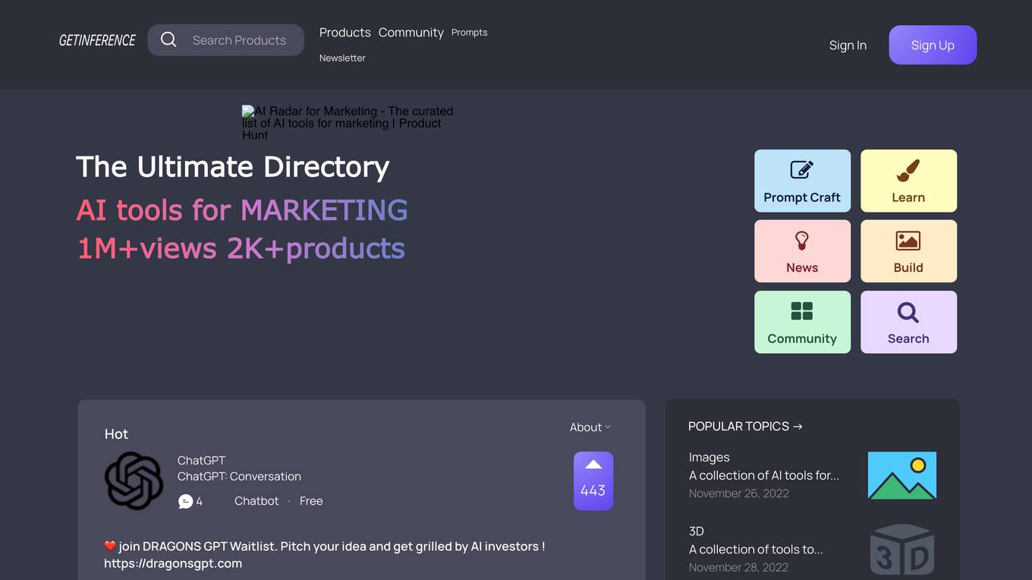This screenshot has width=1032, height=580.
Task: Click the 'November 26, 2022' date
Action: (x=739, y=493)
